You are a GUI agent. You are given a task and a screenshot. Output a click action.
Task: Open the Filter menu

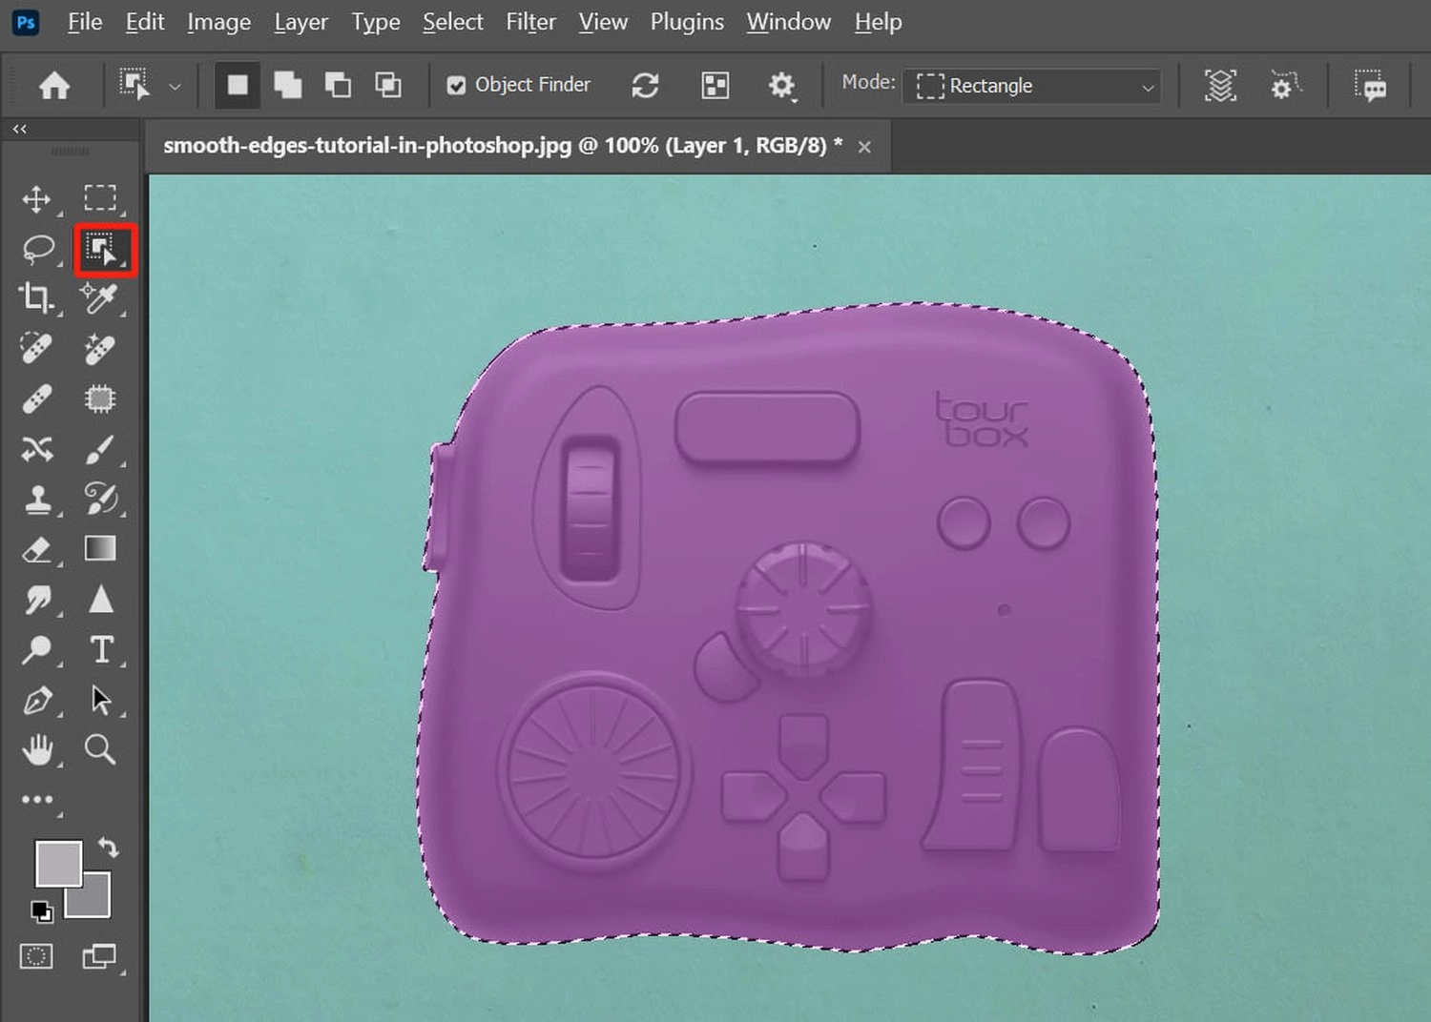(530, 22)
